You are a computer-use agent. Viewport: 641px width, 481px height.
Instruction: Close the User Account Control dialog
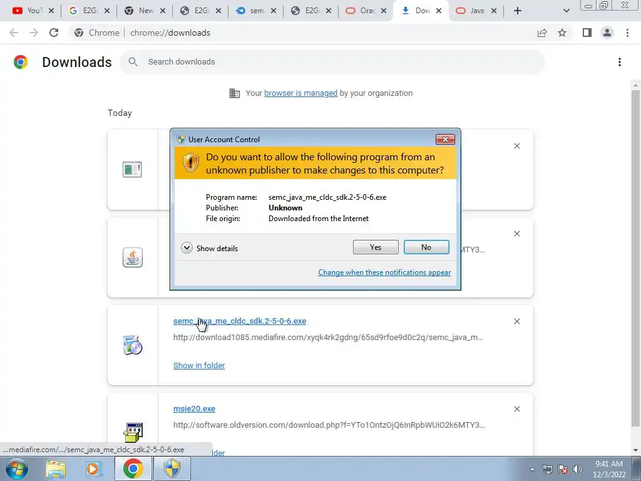coord(445,140)
